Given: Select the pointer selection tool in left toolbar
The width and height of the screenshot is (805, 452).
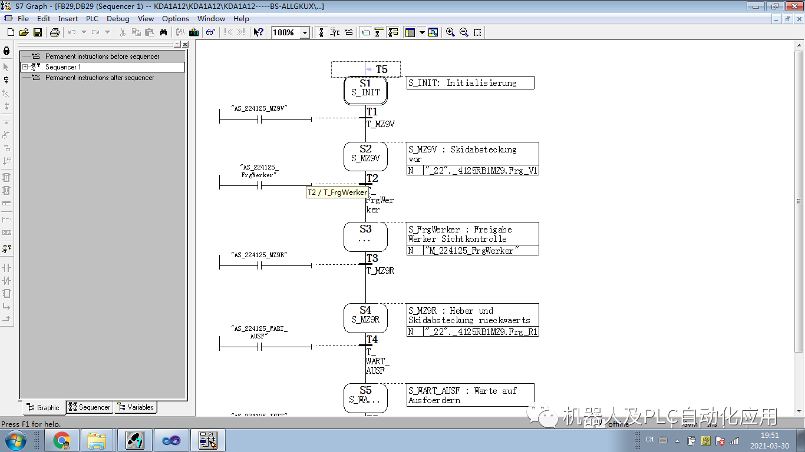Looking at the screenshot, I should (6, 67).
